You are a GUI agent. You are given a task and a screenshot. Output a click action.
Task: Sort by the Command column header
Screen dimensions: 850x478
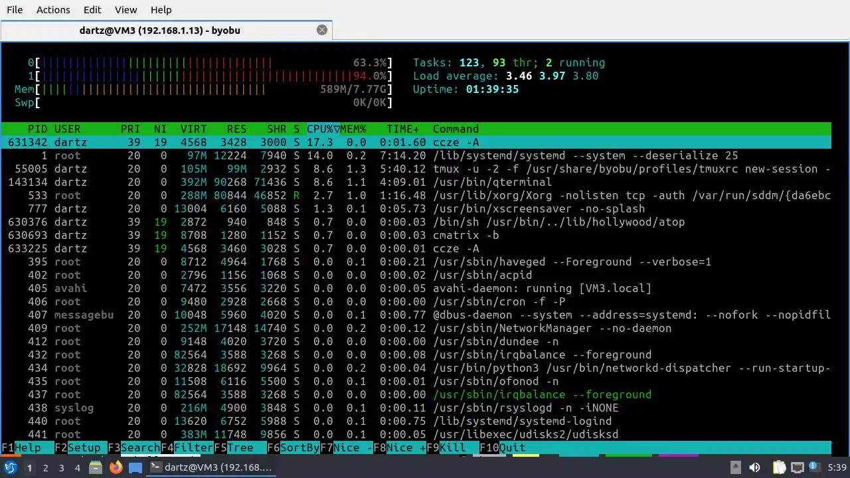click(x=456, y=129)
